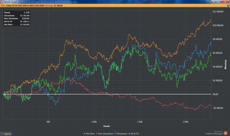Click the green Net Won color swatch
This screenshot has width=230, height=136.
click(85, 133)
